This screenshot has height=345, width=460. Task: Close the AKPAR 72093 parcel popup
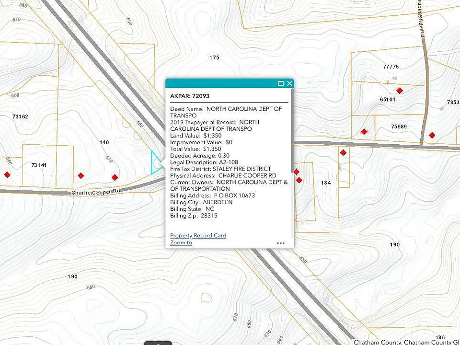click(289, 83)
